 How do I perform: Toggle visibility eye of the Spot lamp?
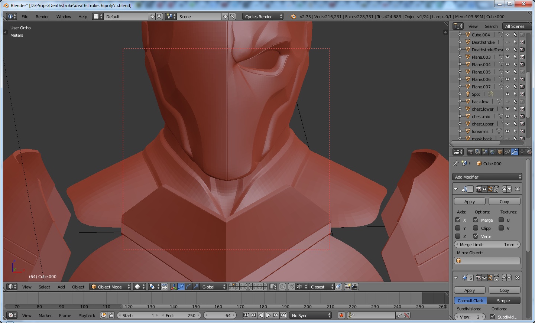point(508,94)
